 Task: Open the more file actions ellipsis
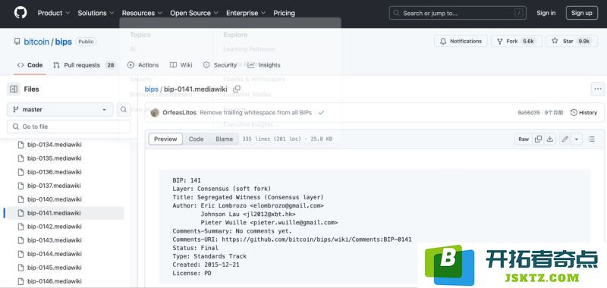point(598,89)
